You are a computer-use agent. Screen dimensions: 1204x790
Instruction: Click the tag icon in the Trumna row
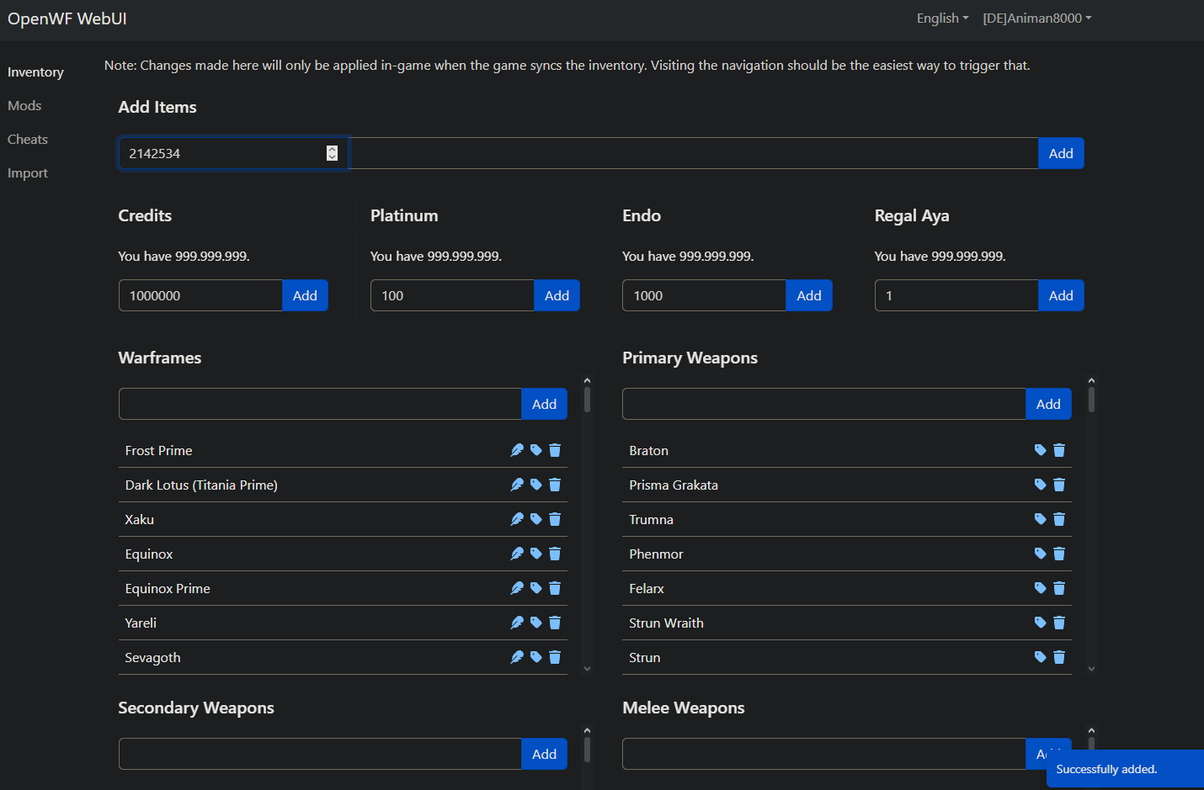click(x=1041, y=519)
